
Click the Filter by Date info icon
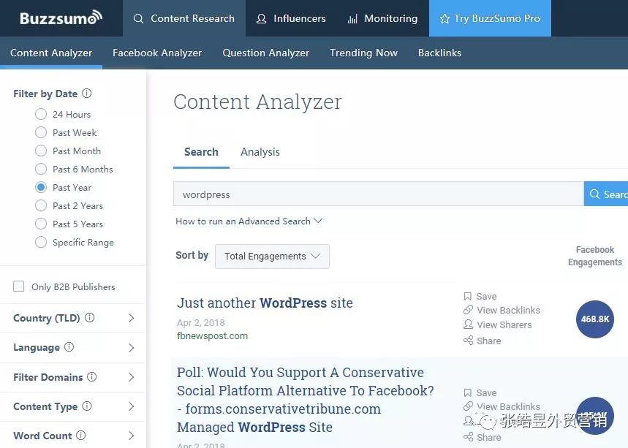tap(87, 94)
